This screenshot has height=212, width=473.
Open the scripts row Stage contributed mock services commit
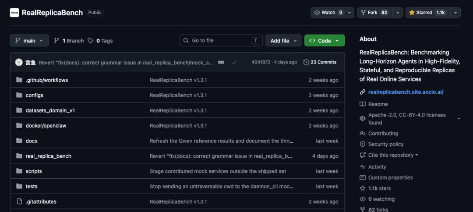(x=218, y=171)
